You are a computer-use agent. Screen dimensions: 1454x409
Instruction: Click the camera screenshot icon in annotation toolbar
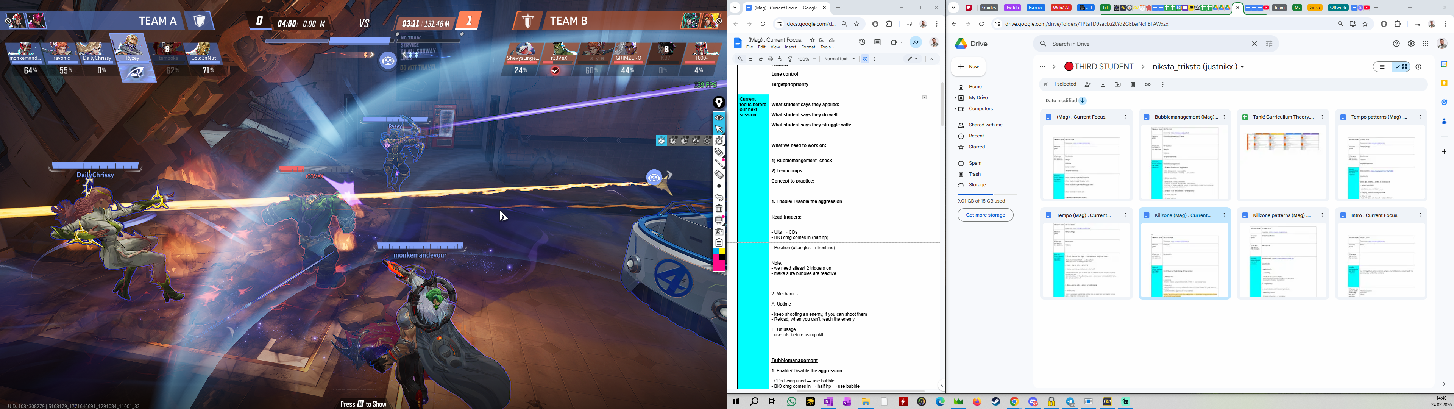tap(719, 232)
